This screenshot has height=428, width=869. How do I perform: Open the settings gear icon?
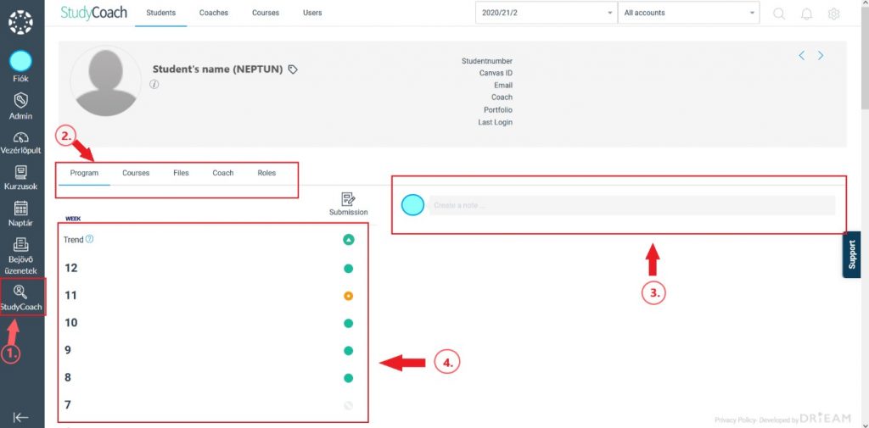833,14
